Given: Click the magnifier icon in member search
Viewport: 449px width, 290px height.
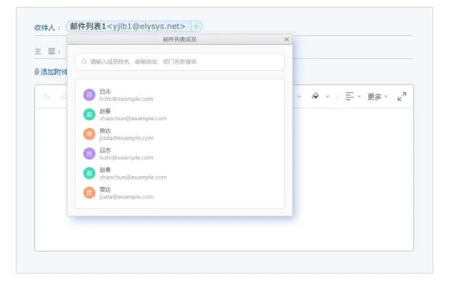Looking at the screenshot, I should click(85, 62).
